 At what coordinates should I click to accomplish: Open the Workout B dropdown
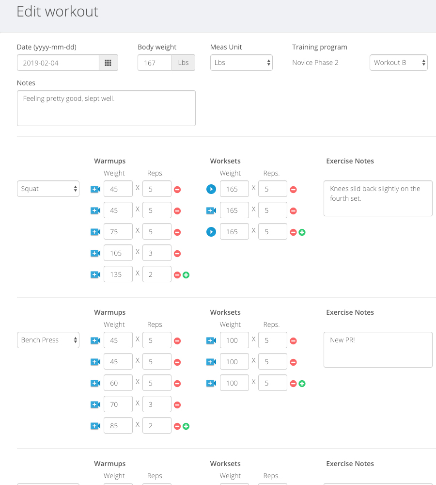(398, 63)
